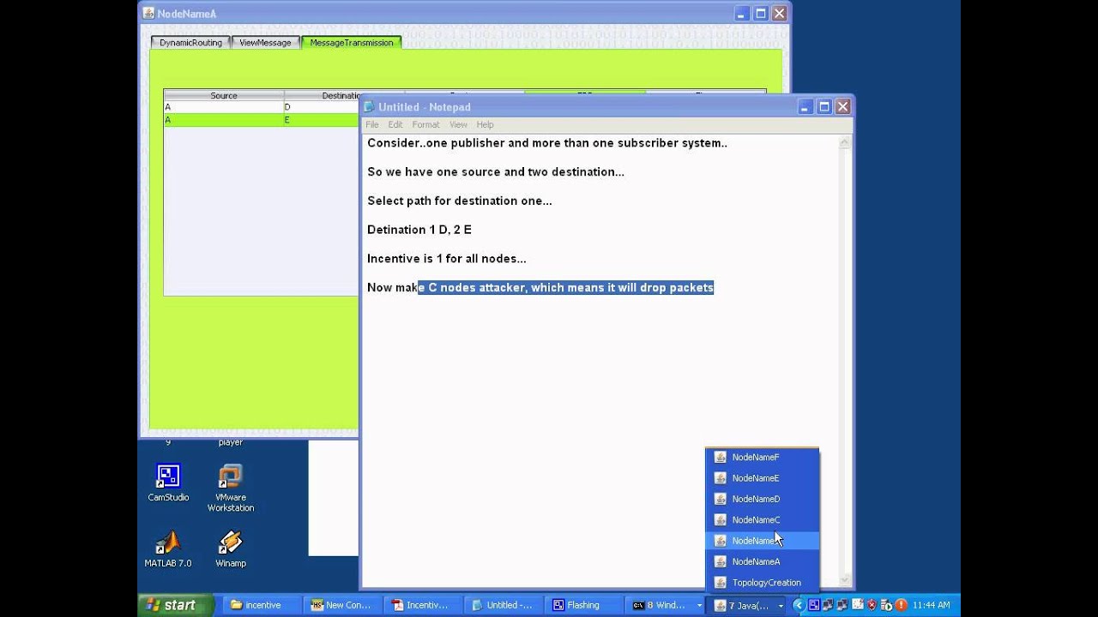Open the DynamicRouting tab
The height and width of the screenshot is (617, 1098).
point(190,43)
